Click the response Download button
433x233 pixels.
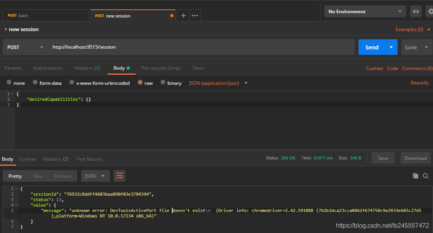(x=415, y=158)
